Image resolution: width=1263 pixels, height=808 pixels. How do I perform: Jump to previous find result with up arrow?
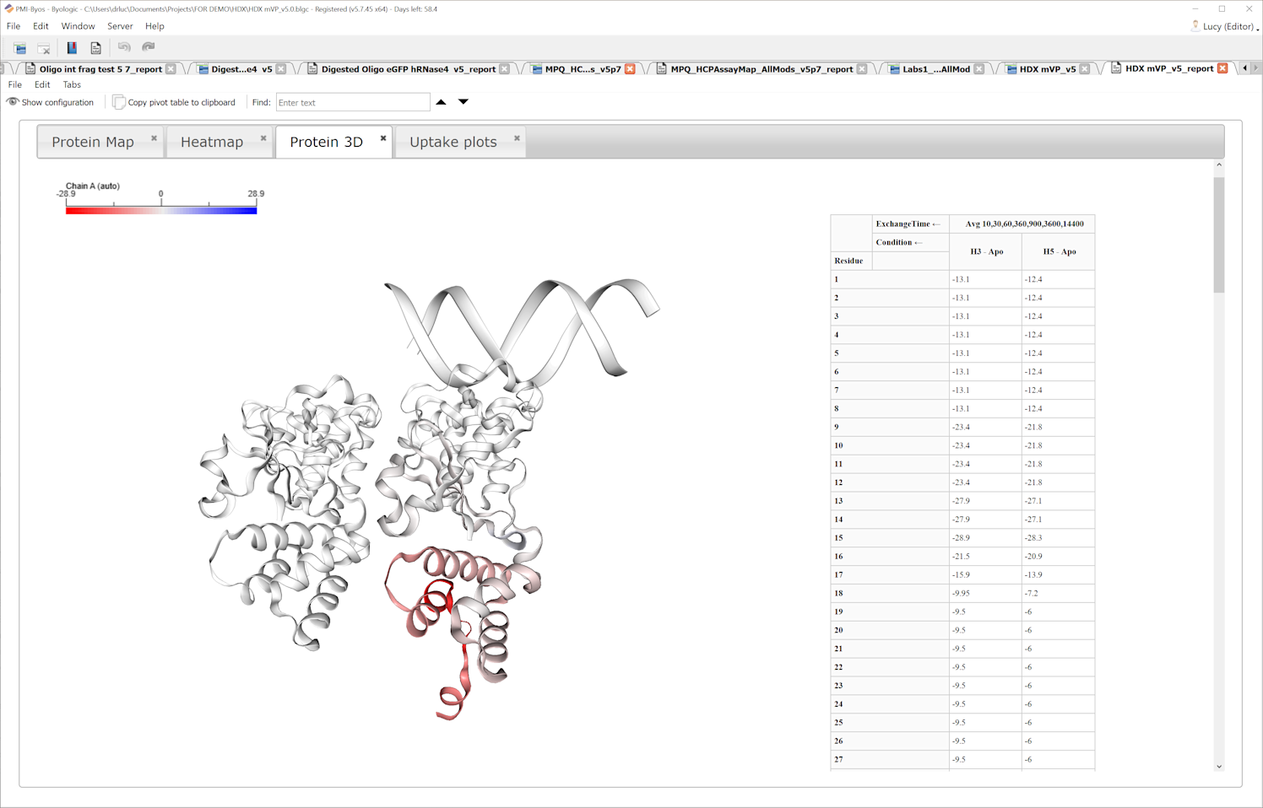pos(441,102)
